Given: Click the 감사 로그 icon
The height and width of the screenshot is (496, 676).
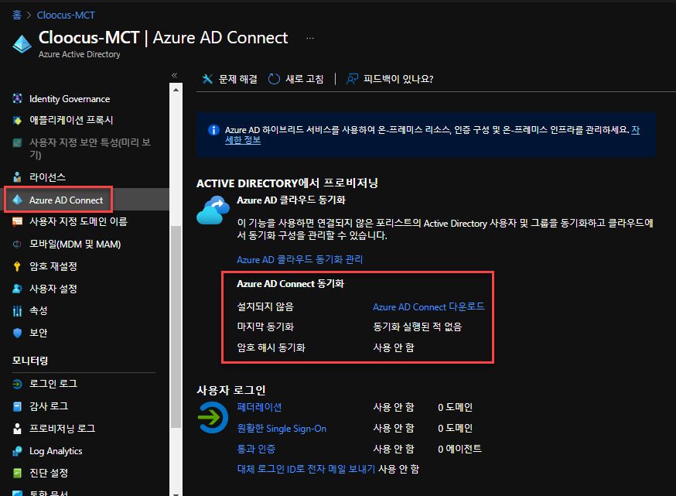Looking at the screenshot, I should point(17,406).
